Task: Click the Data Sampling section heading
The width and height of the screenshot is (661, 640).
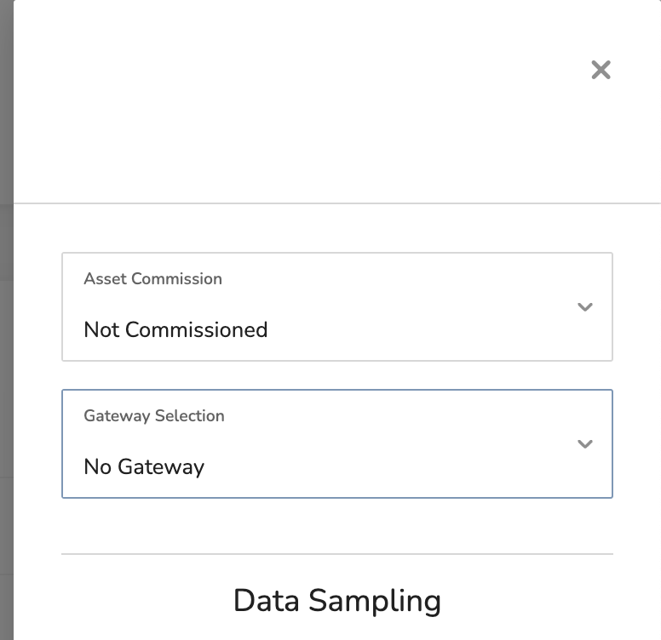Action: (336, 601)
